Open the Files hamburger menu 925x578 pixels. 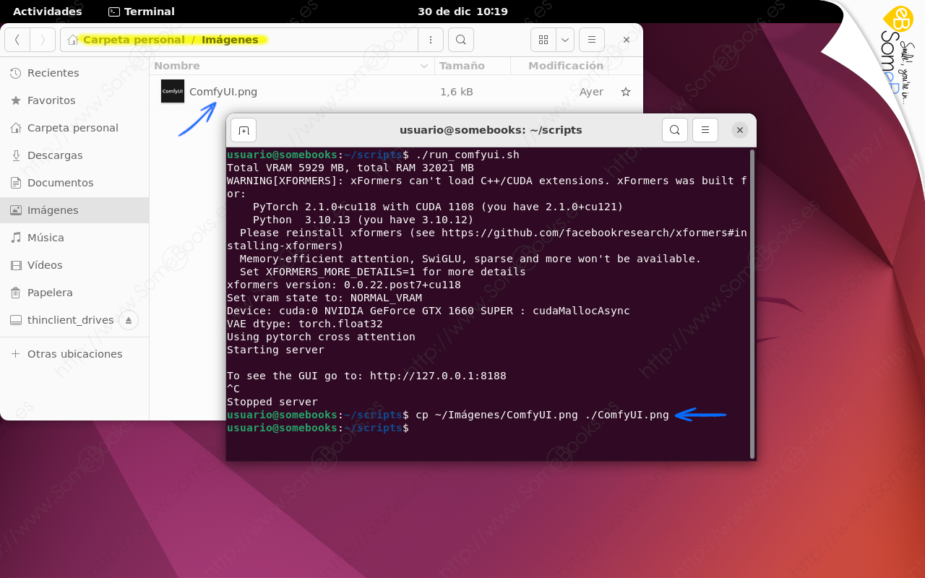591,40
